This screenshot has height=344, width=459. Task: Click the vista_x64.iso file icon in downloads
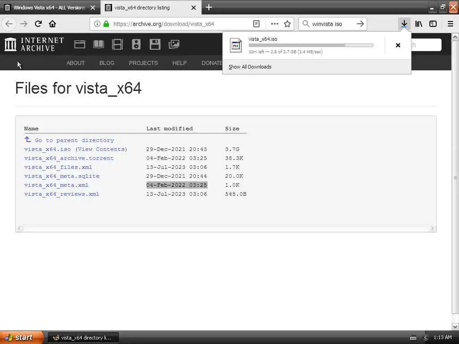(x=236, y=45)
